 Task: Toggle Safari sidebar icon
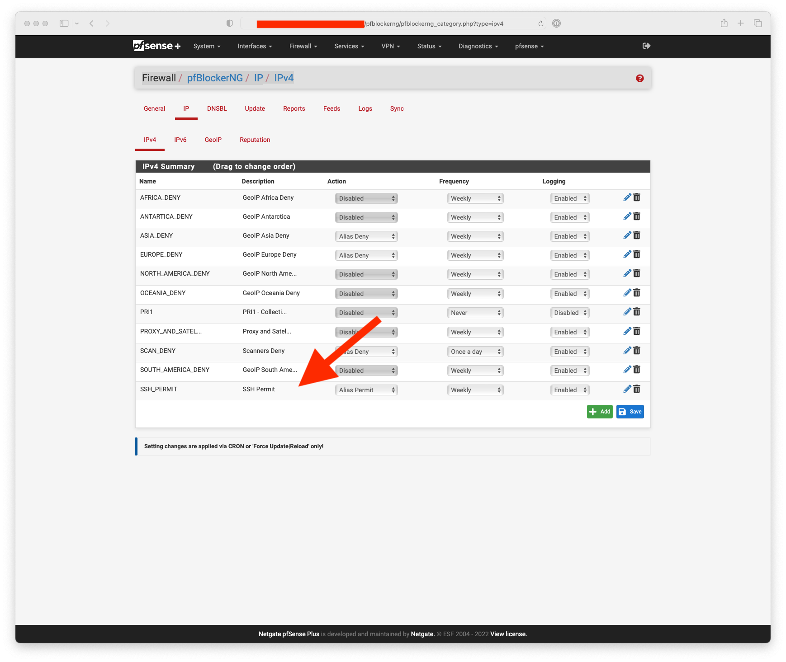[64, 23]
